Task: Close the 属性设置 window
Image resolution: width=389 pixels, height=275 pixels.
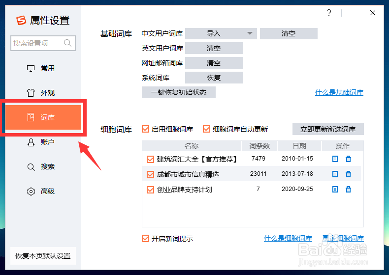Action: point(373,13)
